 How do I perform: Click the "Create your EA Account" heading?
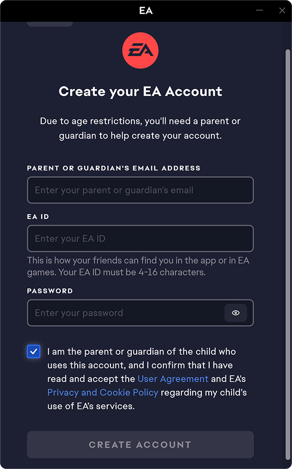click(140, 91)
